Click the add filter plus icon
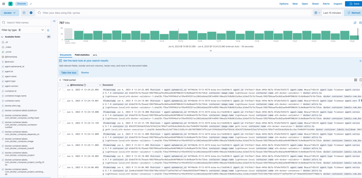The width and height of the screenshot is (362, 178). click(31, 13)
